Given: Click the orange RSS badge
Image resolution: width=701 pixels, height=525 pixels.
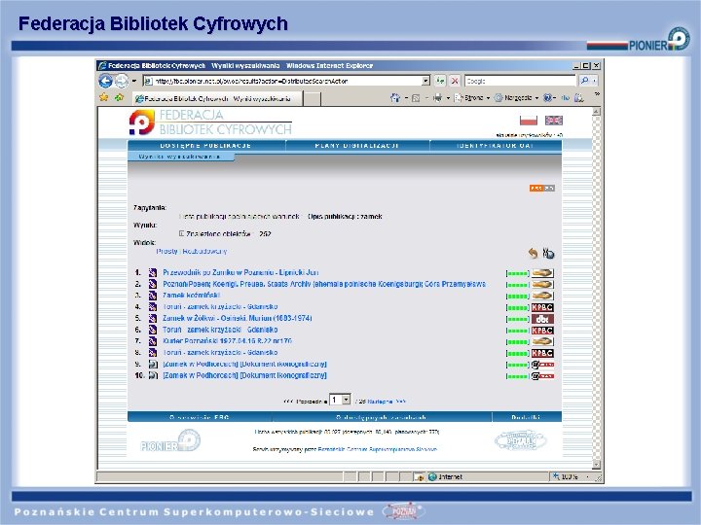Looking at the screenshot, I should 542,188.
